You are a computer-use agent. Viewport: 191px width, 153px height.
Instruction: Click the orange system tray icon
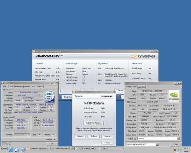(x=175, y=150)
